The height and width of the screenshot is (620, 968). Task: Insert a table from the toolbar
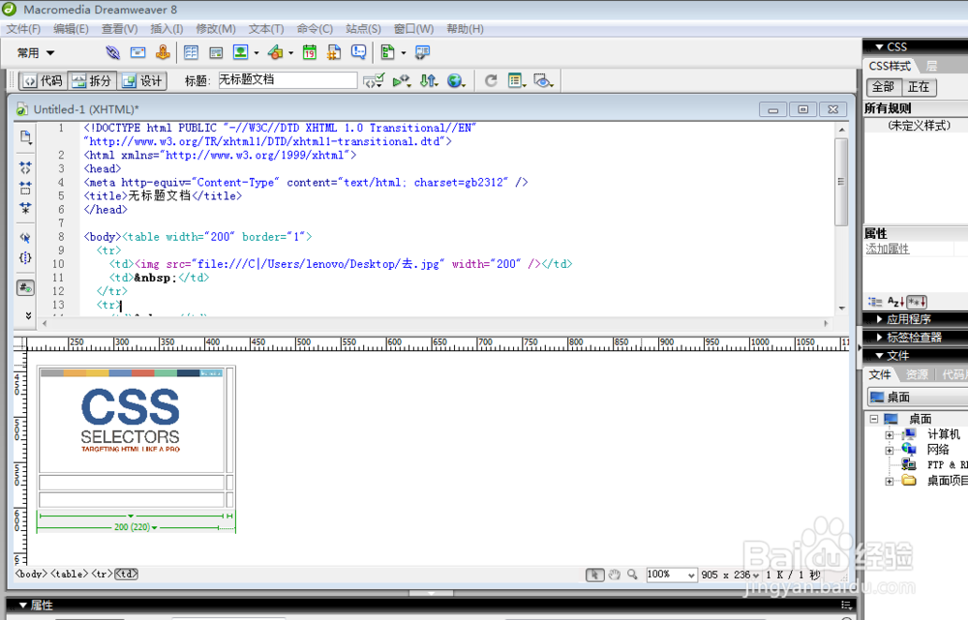pos(191,53)
